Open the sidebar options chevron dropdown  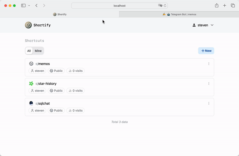[29, 6]
